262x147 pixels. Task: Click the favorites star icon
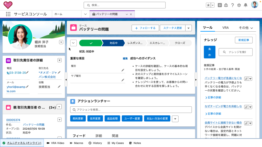[208, 5]
